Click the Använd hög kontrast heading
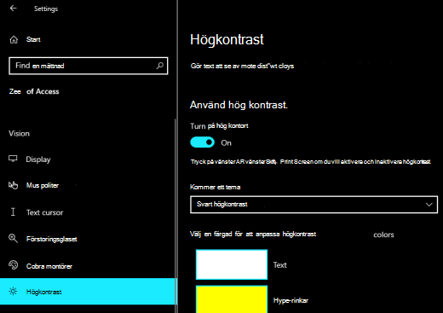The height and width of the screenshot is (313, 443). coord(239,105)
